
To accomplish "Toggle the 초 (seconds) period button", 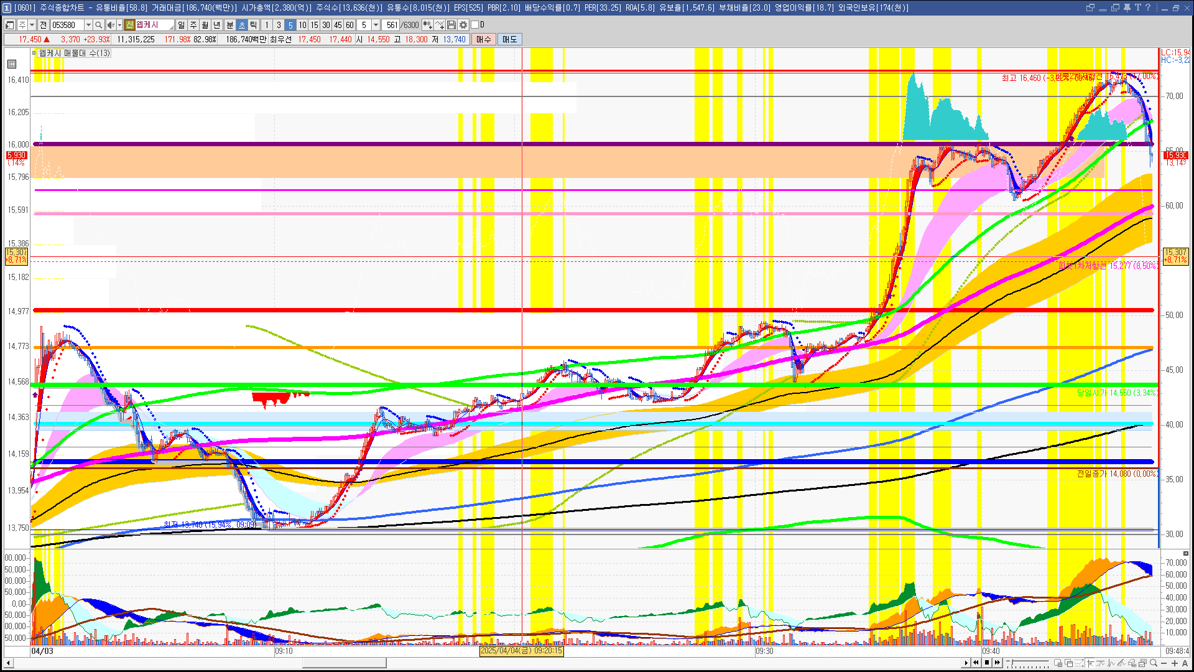I will pos(242,25).
